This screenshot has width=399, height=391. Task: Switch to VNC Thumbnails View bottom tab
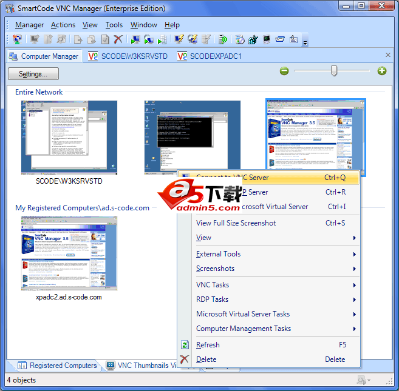[142, 366]
